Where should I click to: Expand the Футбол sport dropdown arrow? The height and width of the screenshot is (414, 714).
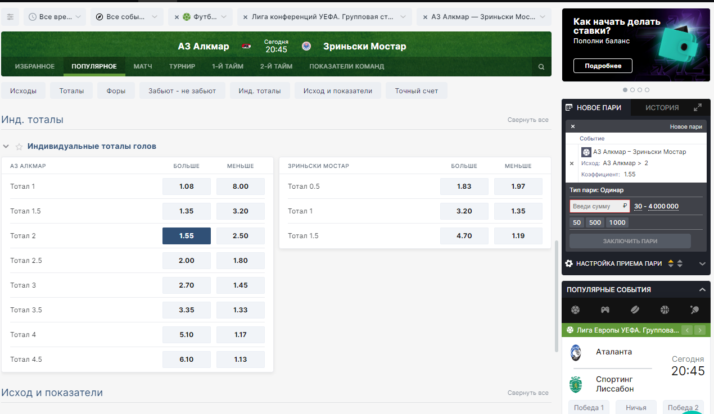click(224, 17)
